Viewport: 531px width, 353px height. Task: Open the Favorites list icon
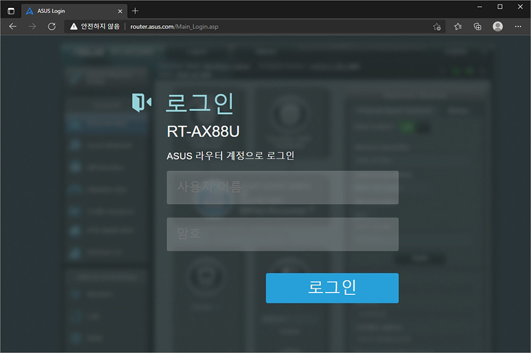click(x=458, y=26)
